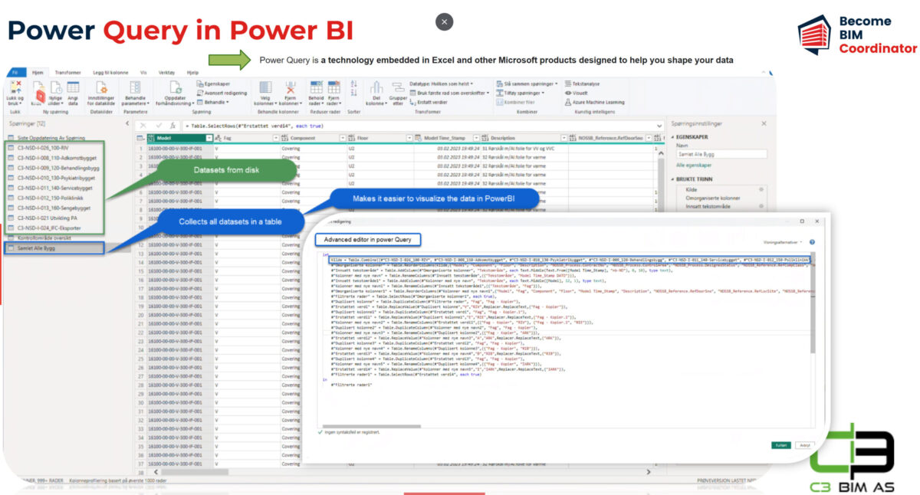The height and width of the screenshot is (495, 920).
Task: Open the Datatype: Hvilken som helst dropdown
Action: (442, 84)
